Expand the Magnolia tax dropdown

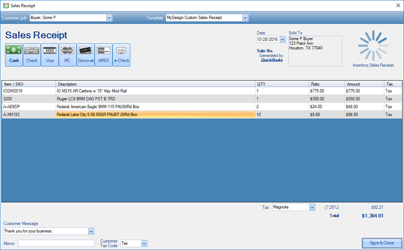coord(312,207)
